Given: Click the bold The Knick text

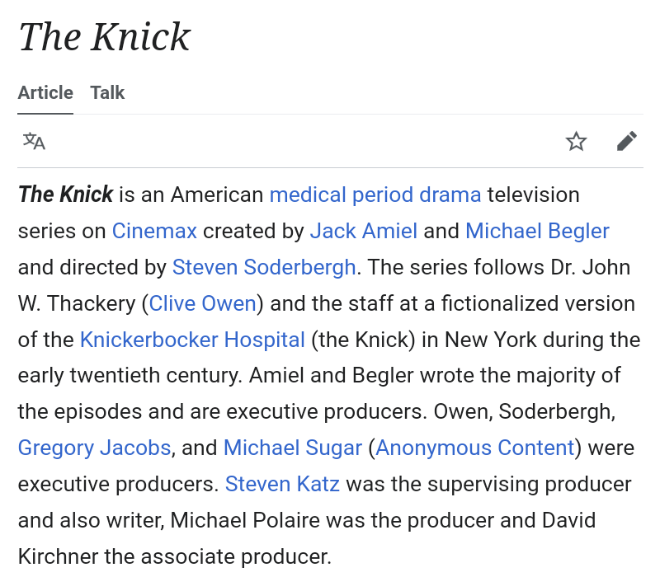Looking at the screenshot, I should 66,195.
